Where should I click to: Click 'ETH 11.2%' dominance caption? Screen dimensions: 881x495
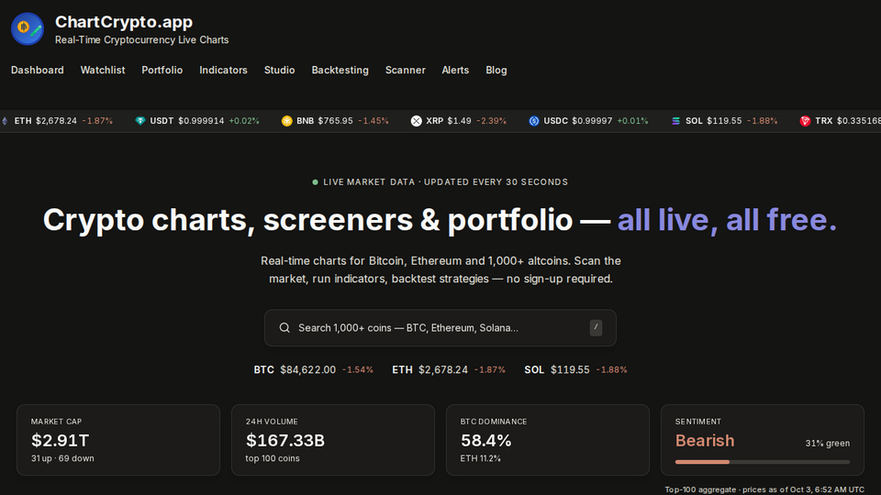(480, 458)
